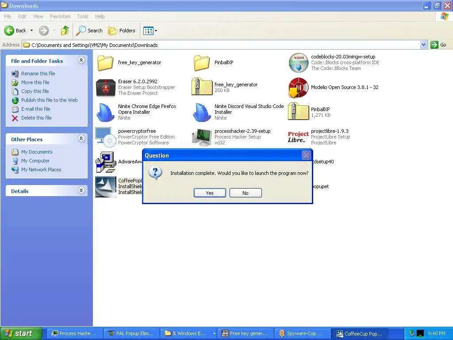Select the PinballXP zip archive icon
This screenshot has width=453, height=340.
[299, 111]
